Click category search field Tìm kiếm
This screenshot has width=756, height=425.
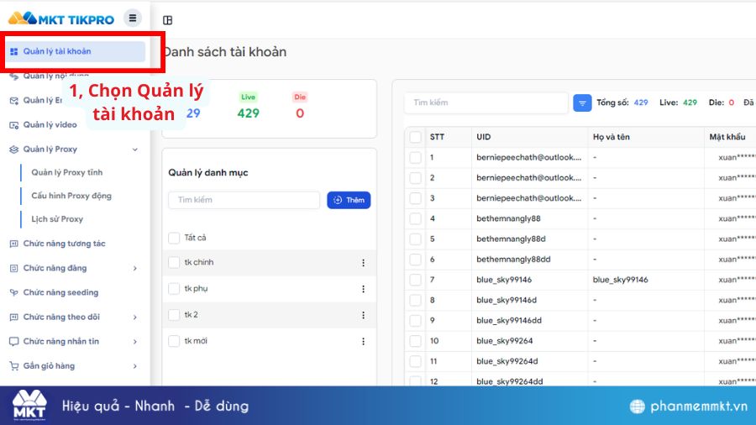point(244,200)
